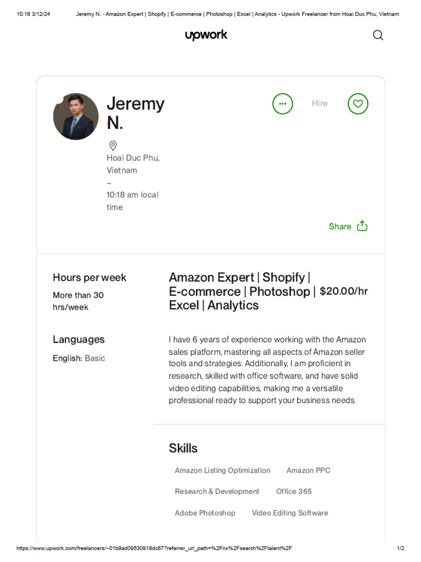The height and width of the screenshot is (562, 421).
Task: Open the three-dot more options menu
Action: (x=283, y=104)
